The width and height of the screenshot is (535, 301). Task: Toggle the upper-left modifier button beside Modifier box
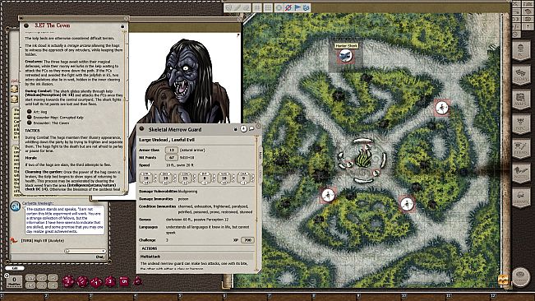pos(30,278)
